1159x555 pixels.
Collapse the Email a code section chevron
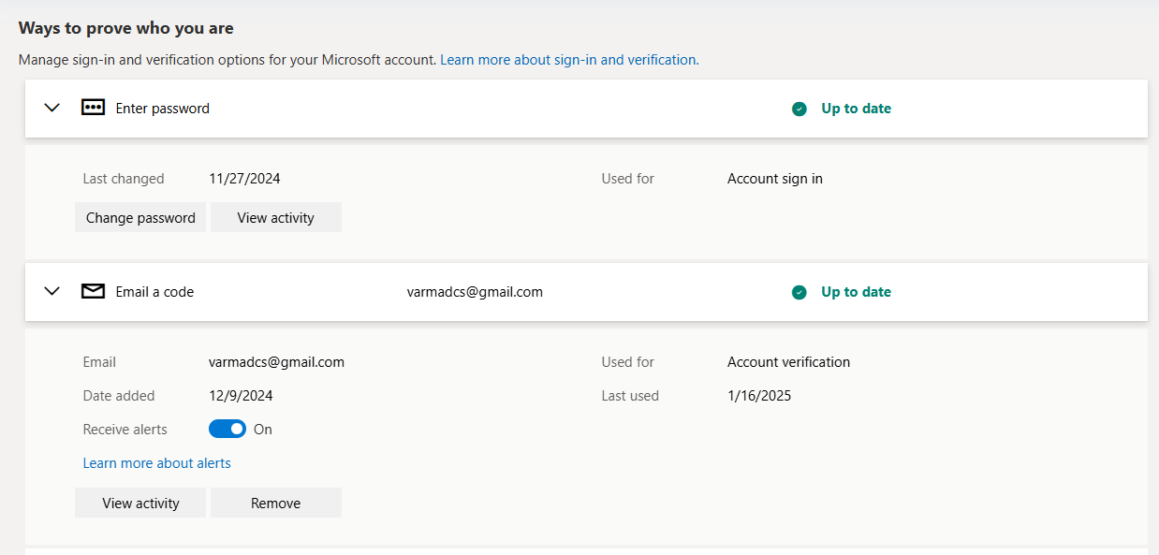click(x=52, y=291)
